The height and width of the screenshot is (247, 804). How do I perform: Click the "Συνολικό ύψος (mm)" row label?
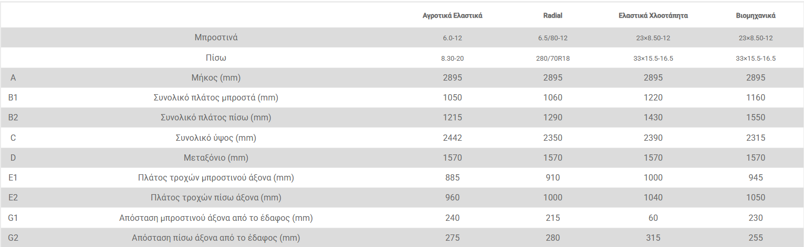(x=216, y=138)
